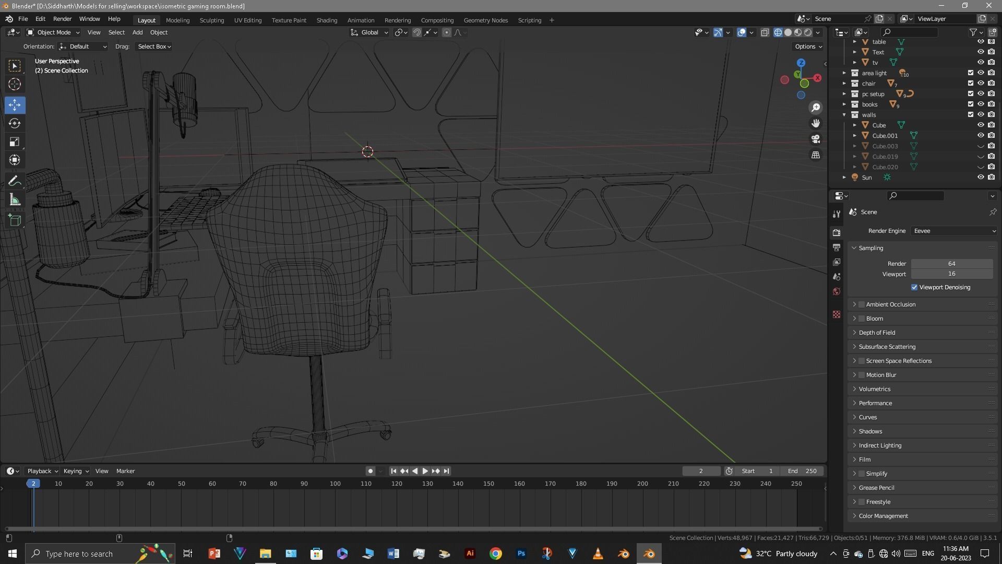Viewport: 1002px width, 564px height.
Task: Select the Select Box tool
Action: tap(15, 66)
